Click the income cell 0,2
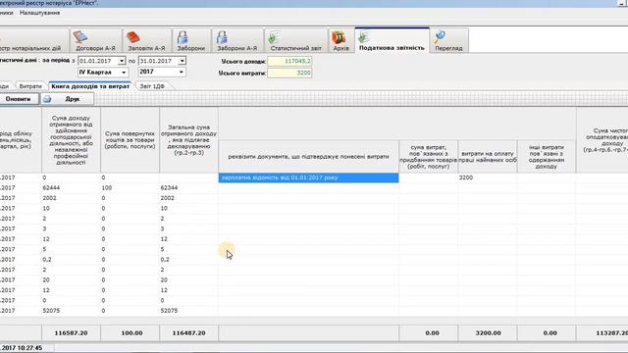628x353 pixels. [x=71, y=259]
